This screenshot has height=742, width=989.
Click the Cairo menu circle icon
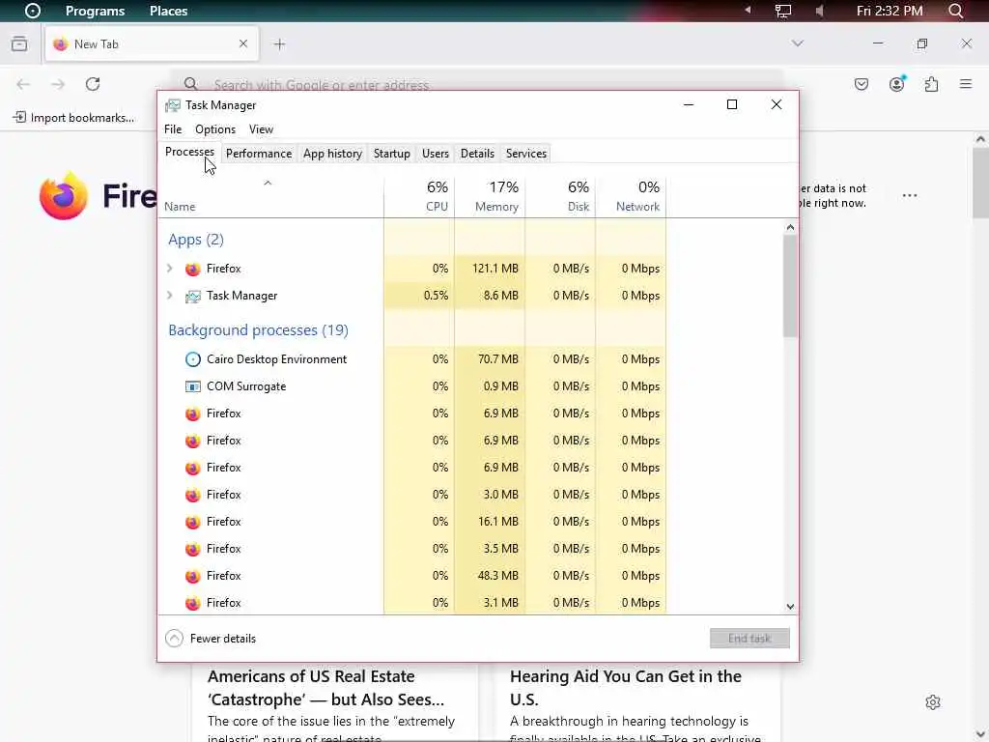pos(32,11)
